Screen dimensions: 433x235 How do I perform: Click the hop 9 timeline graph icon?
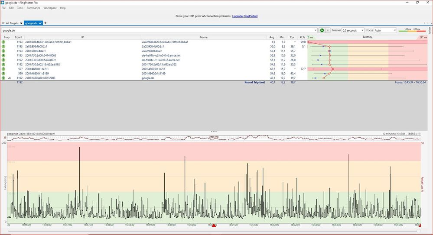[9, 78]
